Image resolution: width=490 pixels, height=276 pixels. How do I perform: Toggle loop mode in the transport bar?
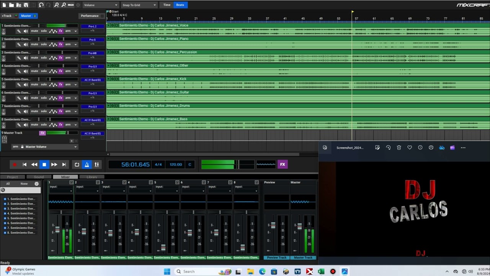77,164
